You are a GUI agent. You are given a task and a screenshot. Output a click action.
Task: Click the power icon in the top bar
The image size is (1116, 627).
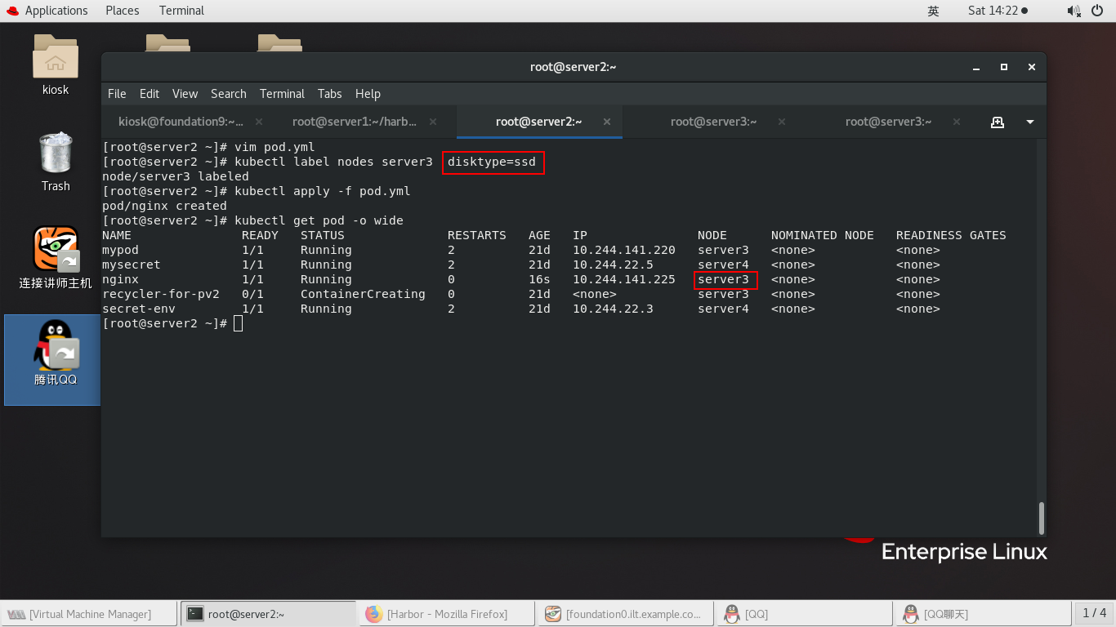pos(1099,11)
